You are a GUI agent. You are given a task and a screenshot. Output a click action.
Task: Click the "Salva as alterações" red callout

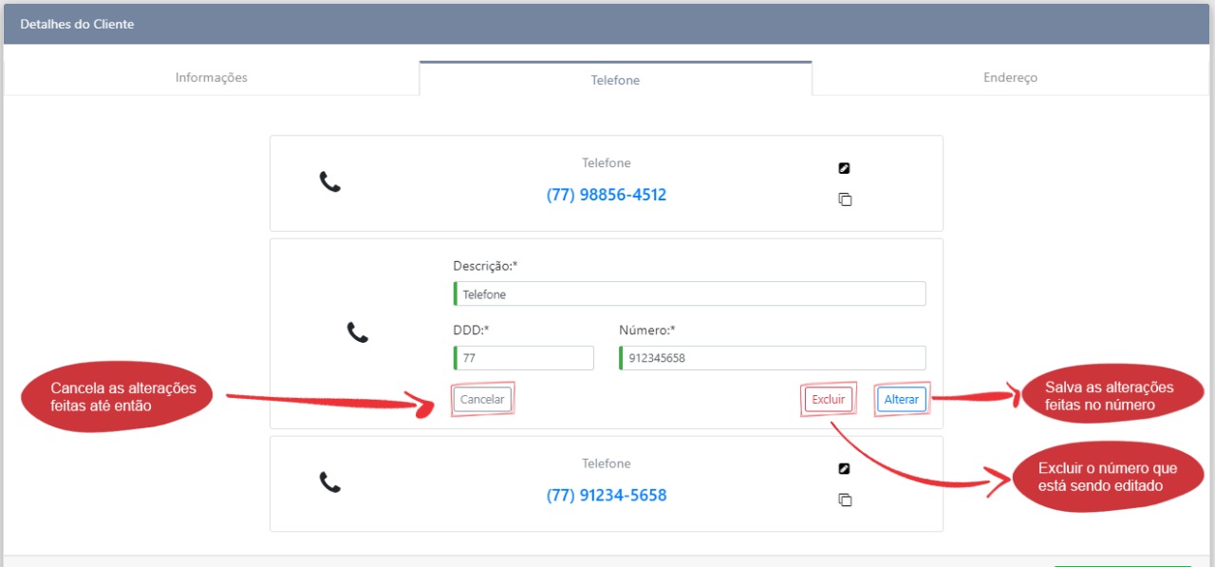(x=1109, y=396)
